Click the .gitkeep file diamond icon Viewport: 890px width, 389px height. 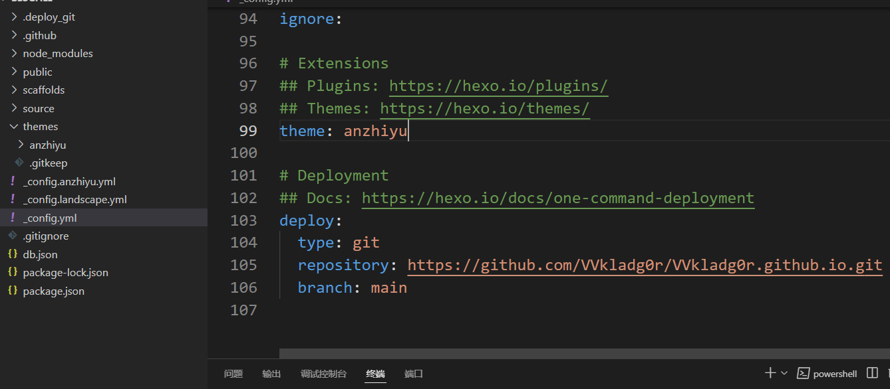[19, 163]
